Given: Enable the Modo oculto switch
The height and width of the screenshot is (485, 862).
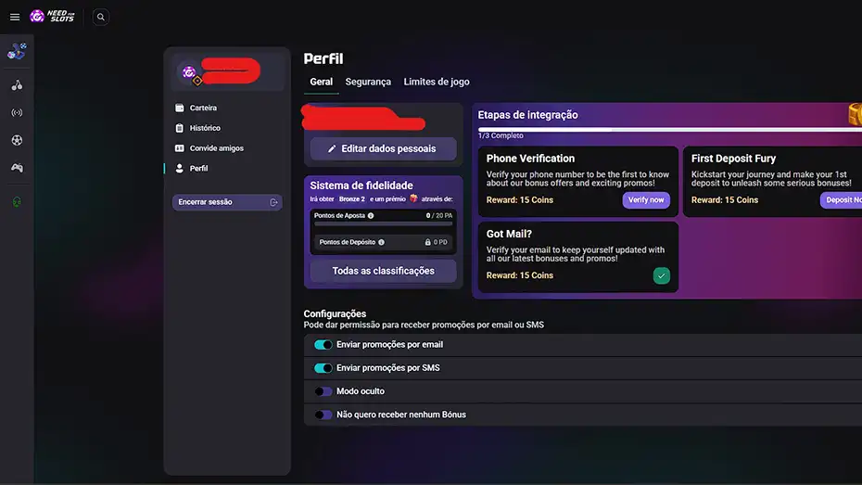Looking at the screenshot, I should [x=323, y=391].
